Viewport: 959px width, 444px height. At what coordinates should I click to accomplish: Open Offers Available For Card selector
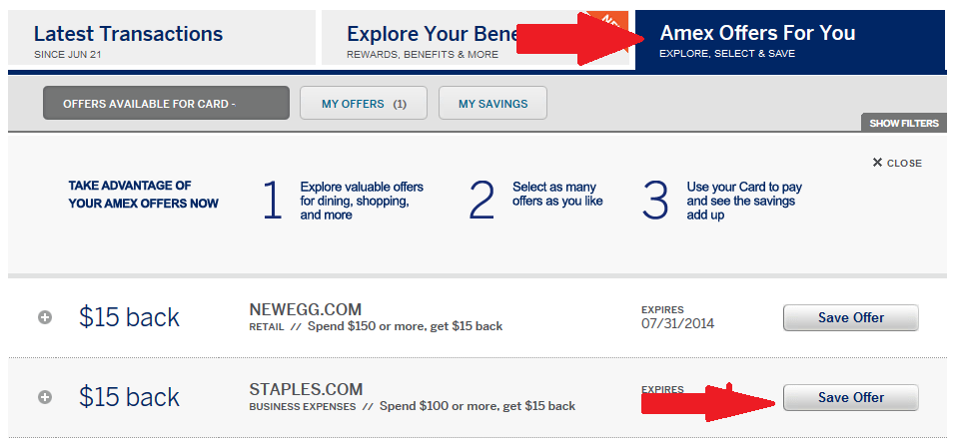click(166, 103)
